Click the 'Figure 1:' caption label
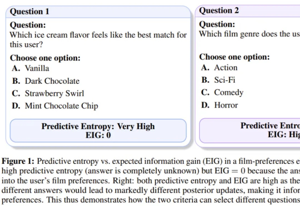Viewport: 300px width, 206px height. 18,161
